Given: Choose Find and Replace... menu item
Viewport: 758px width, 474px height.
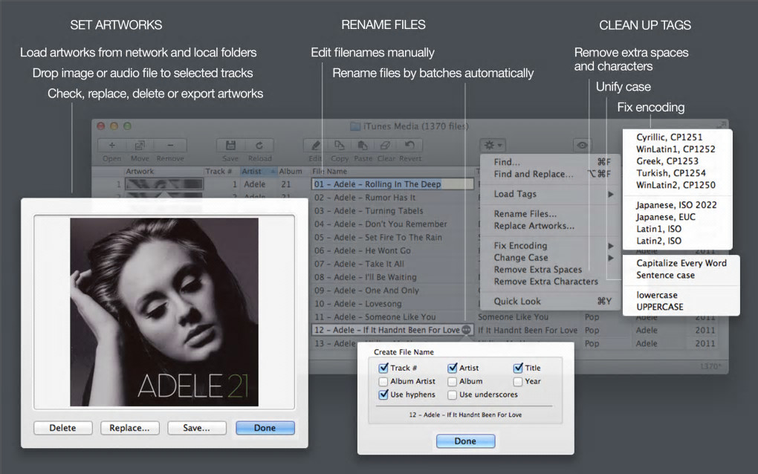Looking at the screenshot, I should coord(550,175).
